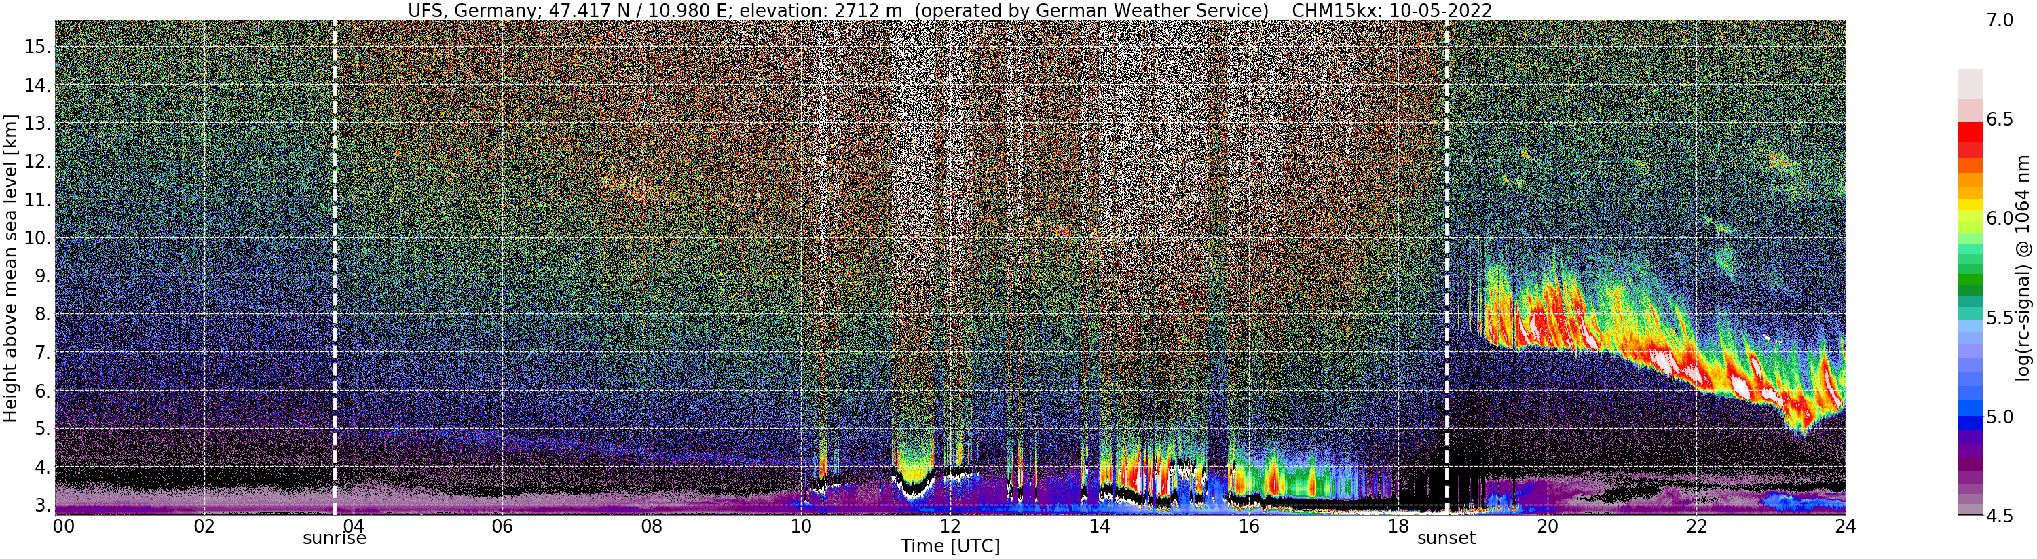This screenshot has width=2037, height=559.
Task: Click the colorbar tick label 7.0
Action: [1998, 20]
